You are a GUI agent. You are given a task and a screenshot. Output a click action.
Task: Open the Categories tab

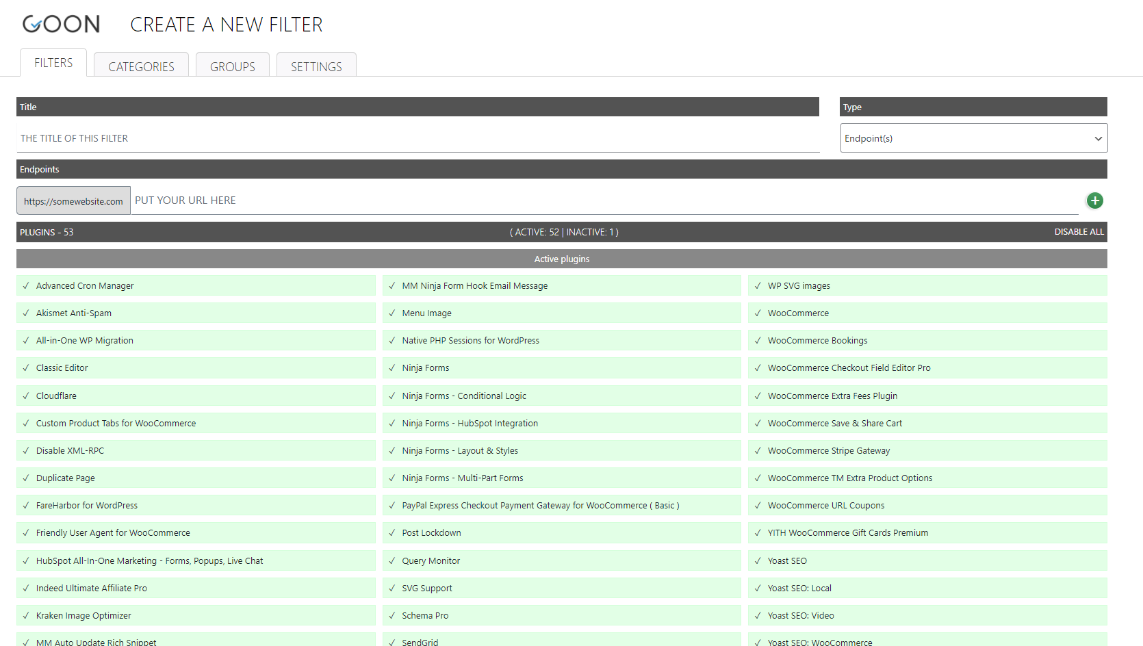(x=141, y=66)
